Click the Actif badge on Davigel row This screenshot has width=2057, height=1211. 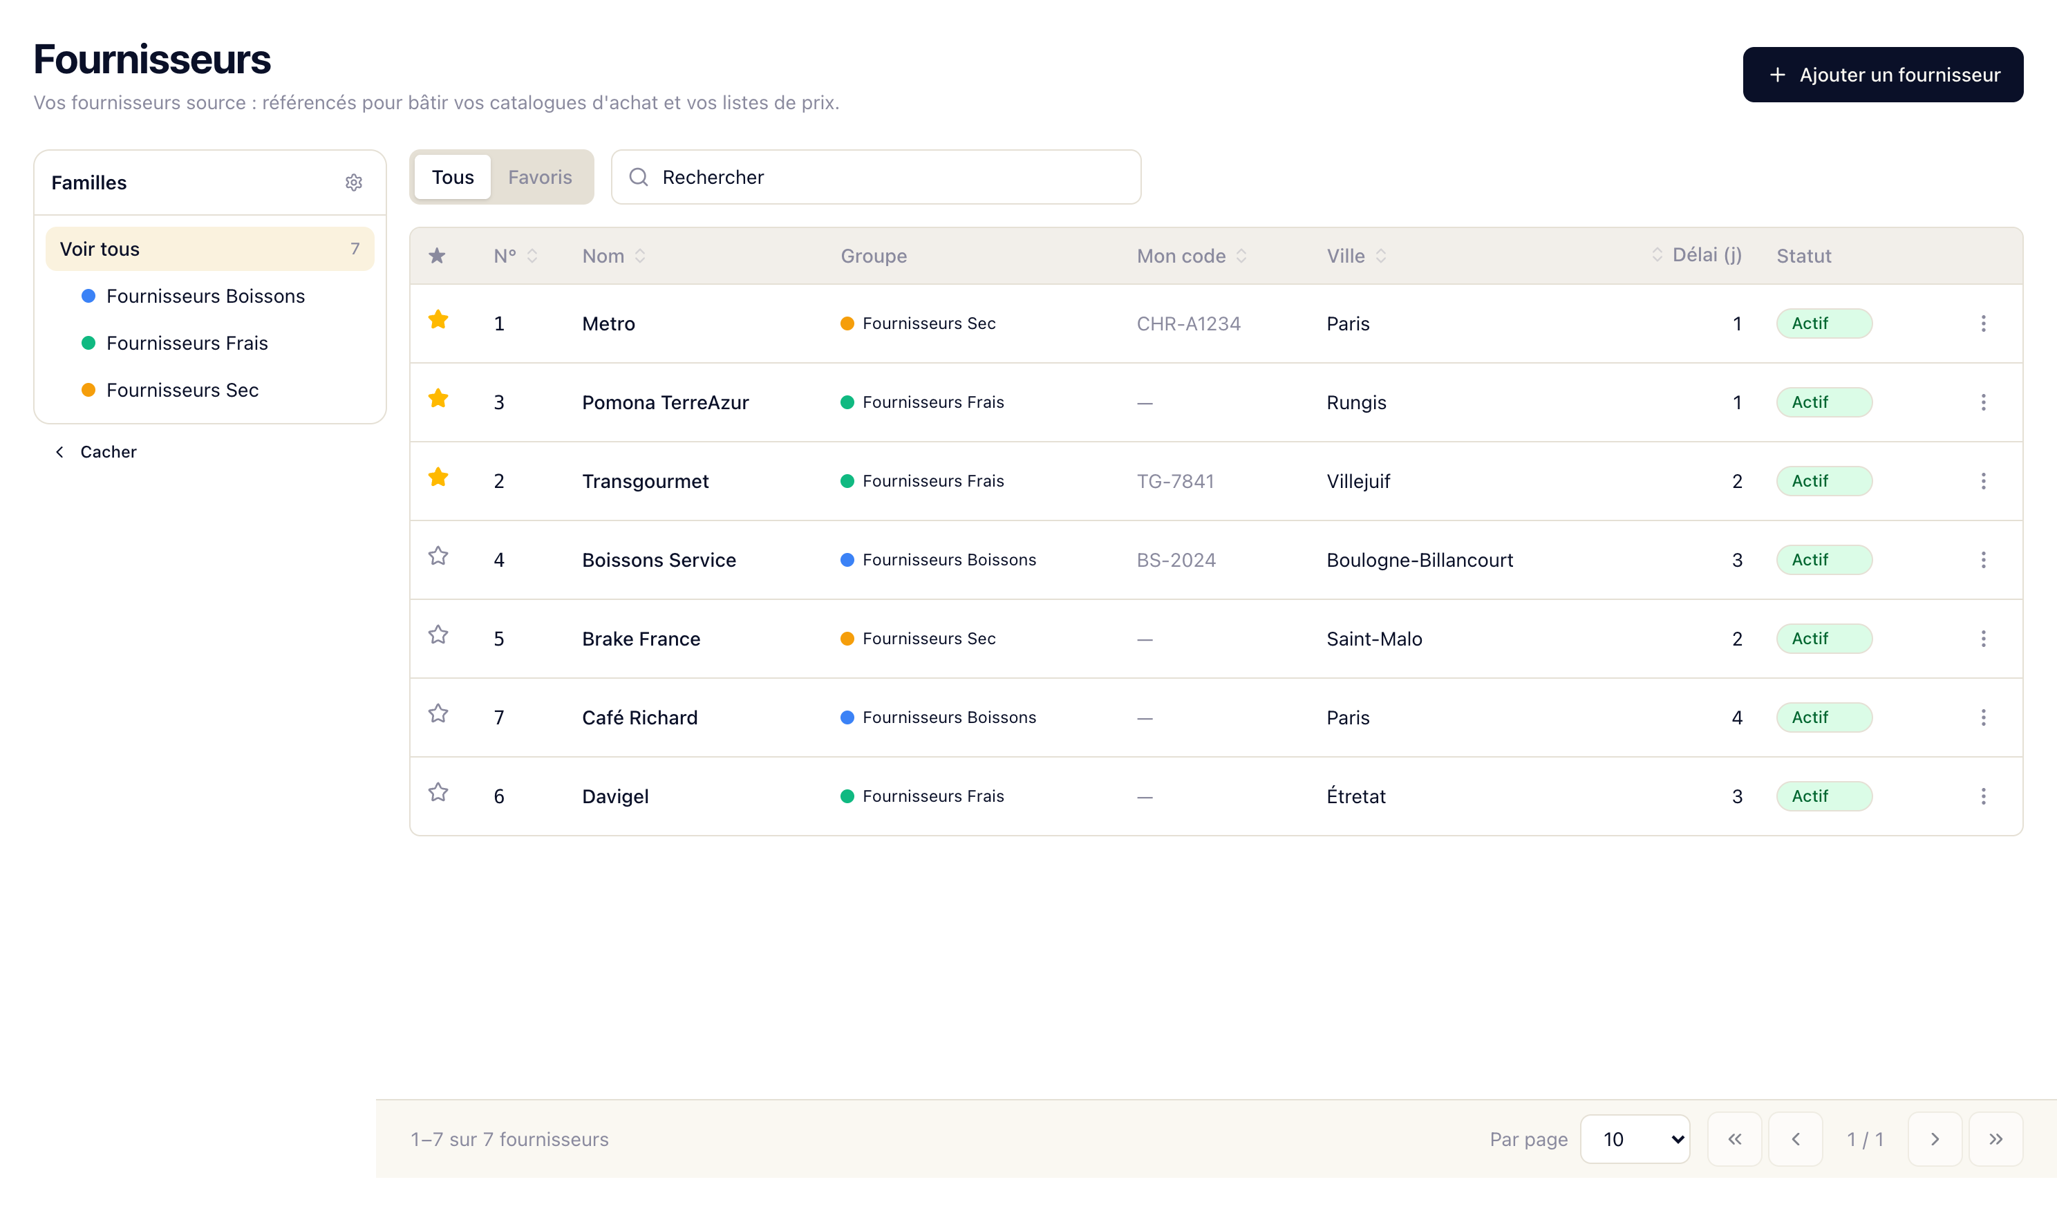coord(1824,796)
